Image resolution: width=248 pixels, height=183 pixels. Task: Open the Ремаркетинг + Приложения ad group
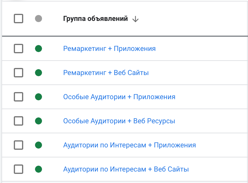point(109,49)
